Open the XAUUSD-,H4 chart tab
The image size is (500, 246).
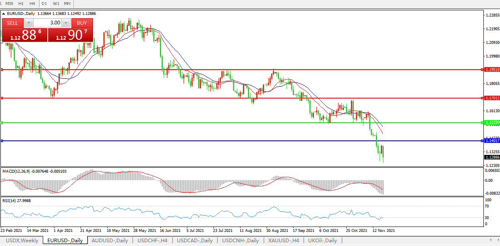point(283,241)
